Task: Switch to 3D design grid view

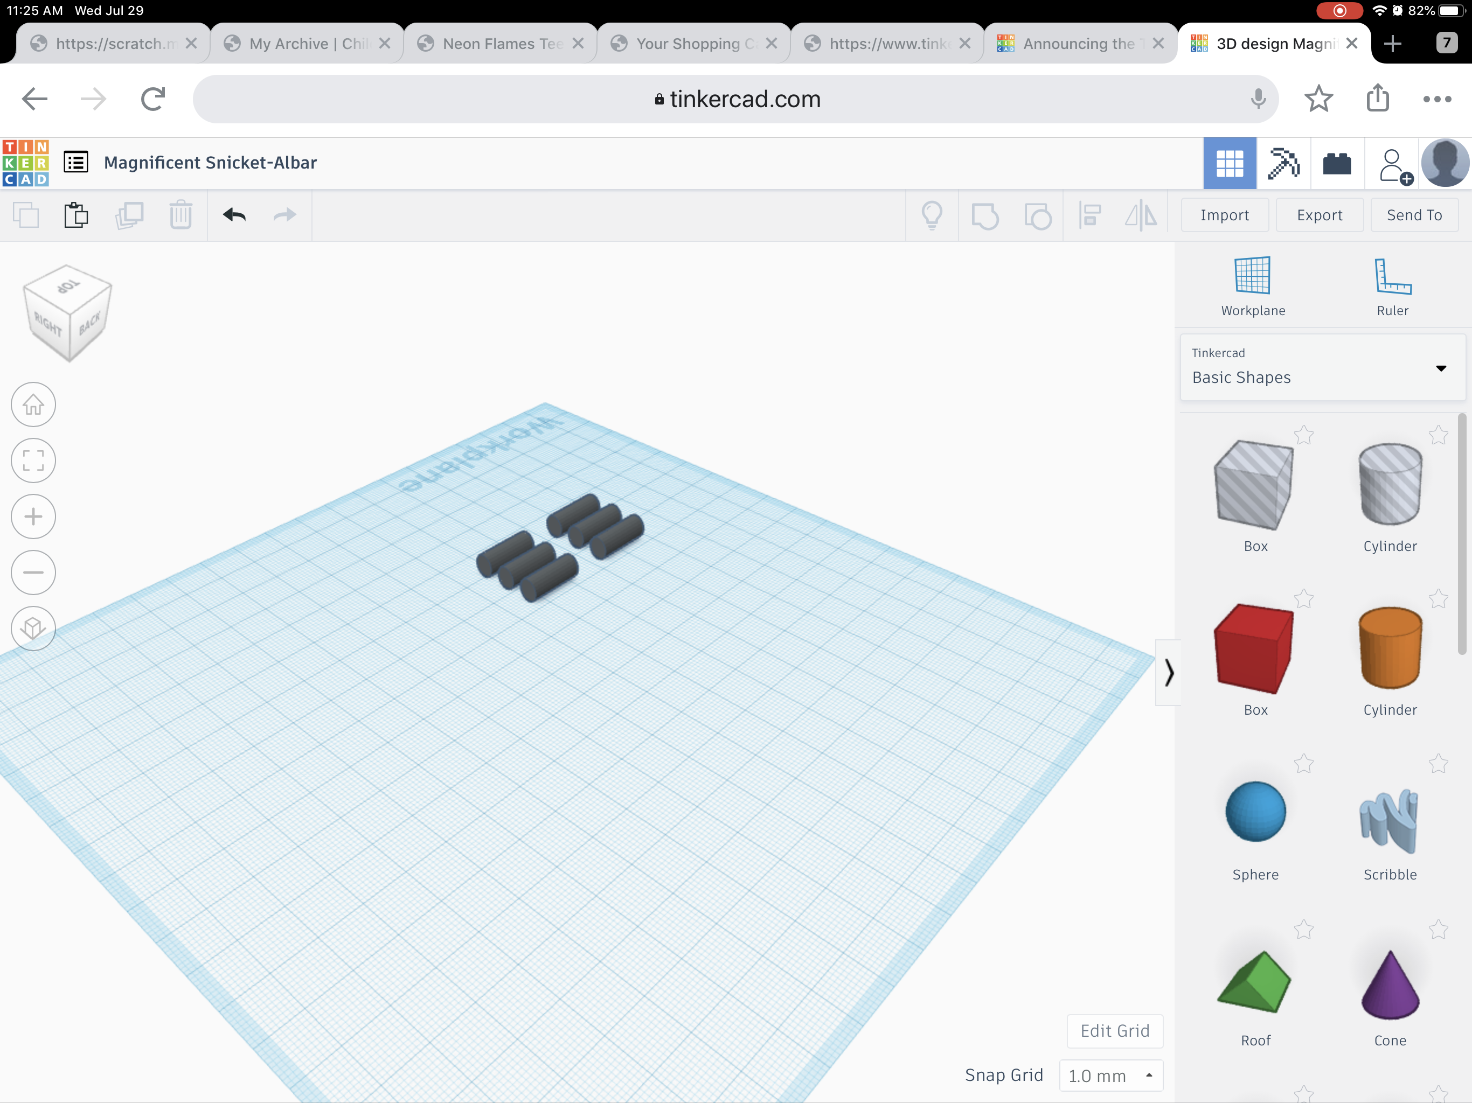Action: pyautogui.click(x=1229, y=164)
